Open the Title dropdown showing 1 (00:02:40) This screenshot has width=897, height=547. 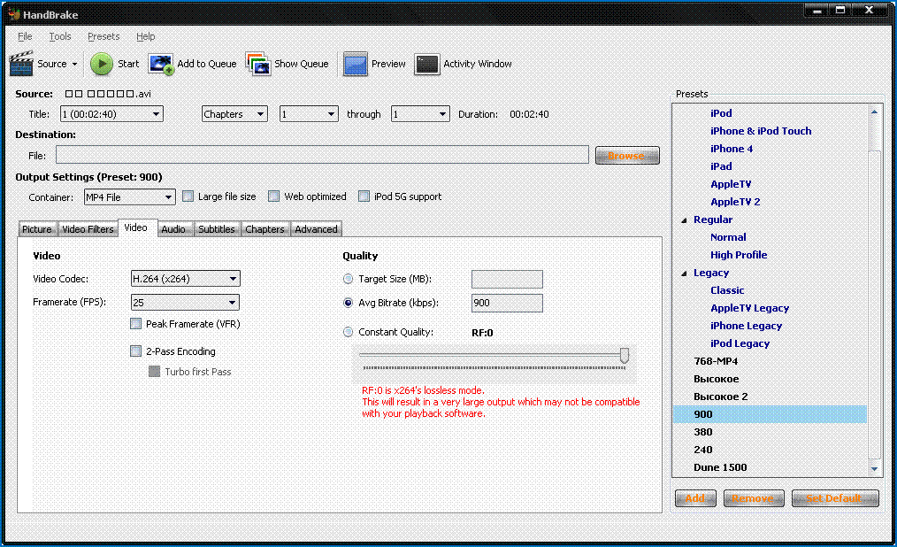point(111,114)
